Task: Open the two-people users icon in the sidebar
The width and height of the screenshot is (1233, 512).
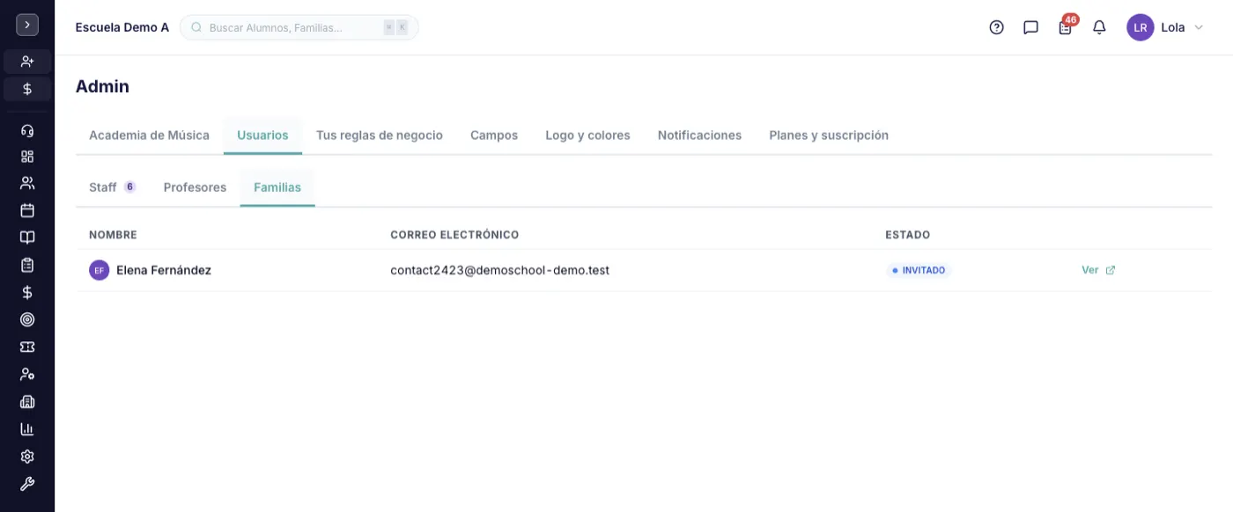Action: click(x=27, y=183)
